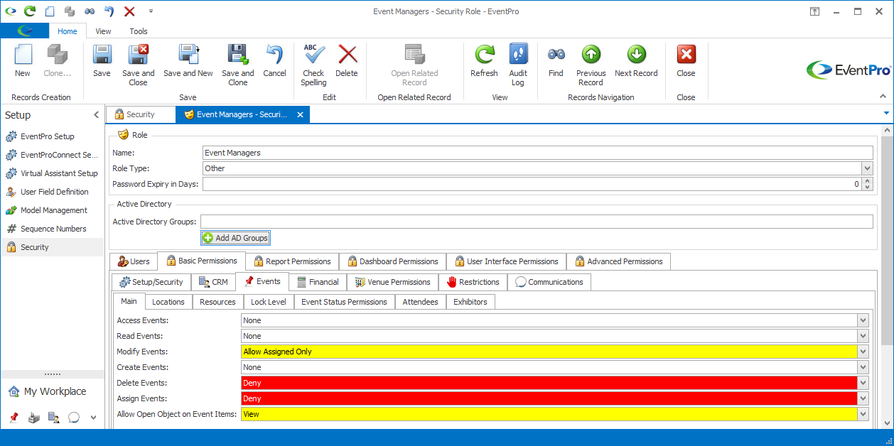Click the speech bubble icon in navigation footer

coord(73,418)
